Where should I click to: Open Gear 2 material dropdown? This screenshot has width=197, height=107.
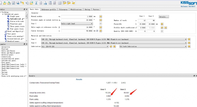[114, 43]
